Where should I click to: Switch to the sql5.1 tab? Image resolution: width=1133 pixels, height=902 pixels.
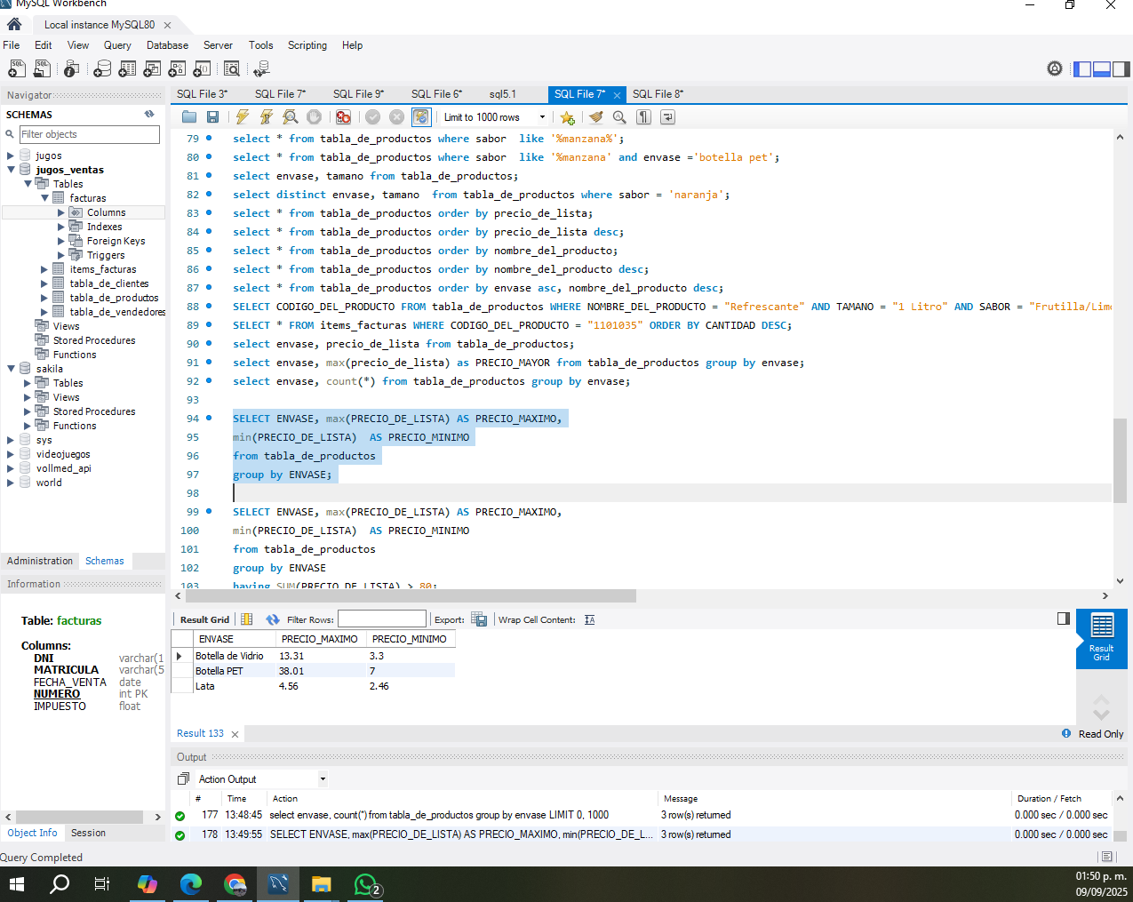(503, 94)
